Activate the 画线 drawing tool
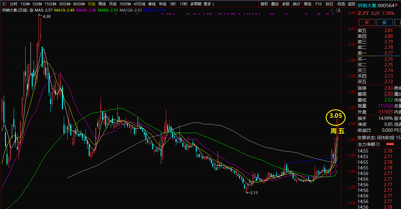The width and height of the screenshot is (401, 209). [x=308, y=4]
